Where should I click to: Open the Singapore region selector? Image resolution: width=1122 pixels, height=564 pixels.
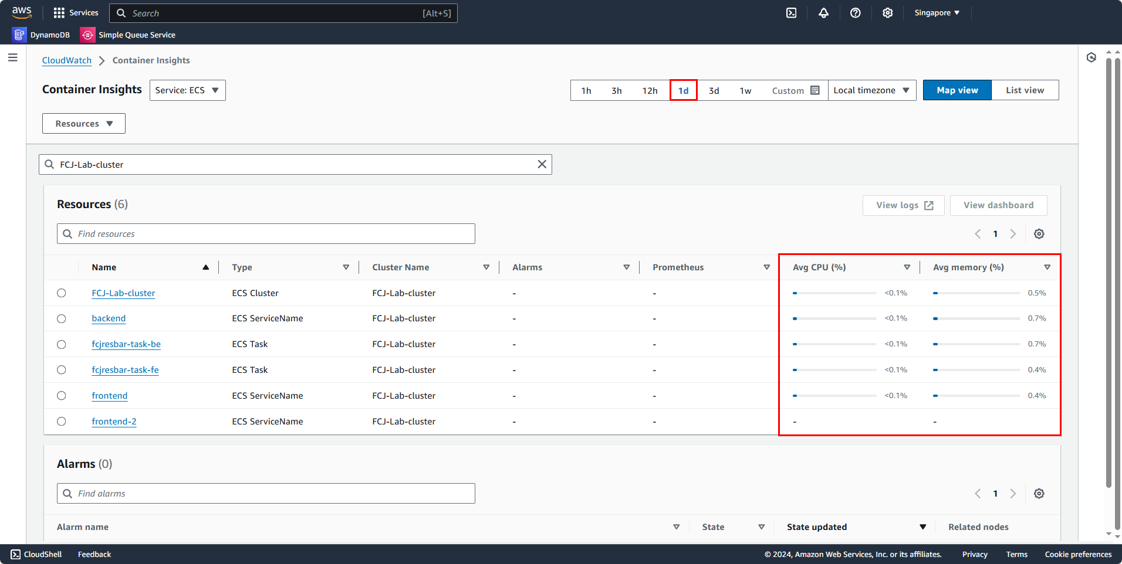(x=937, y=13)
